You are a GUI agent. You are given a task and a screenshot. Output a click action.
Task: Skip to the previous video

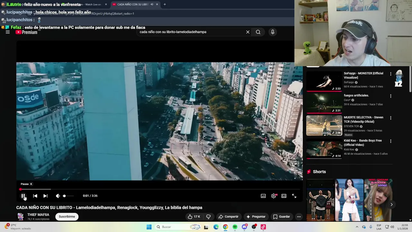(x=35, y=196)
